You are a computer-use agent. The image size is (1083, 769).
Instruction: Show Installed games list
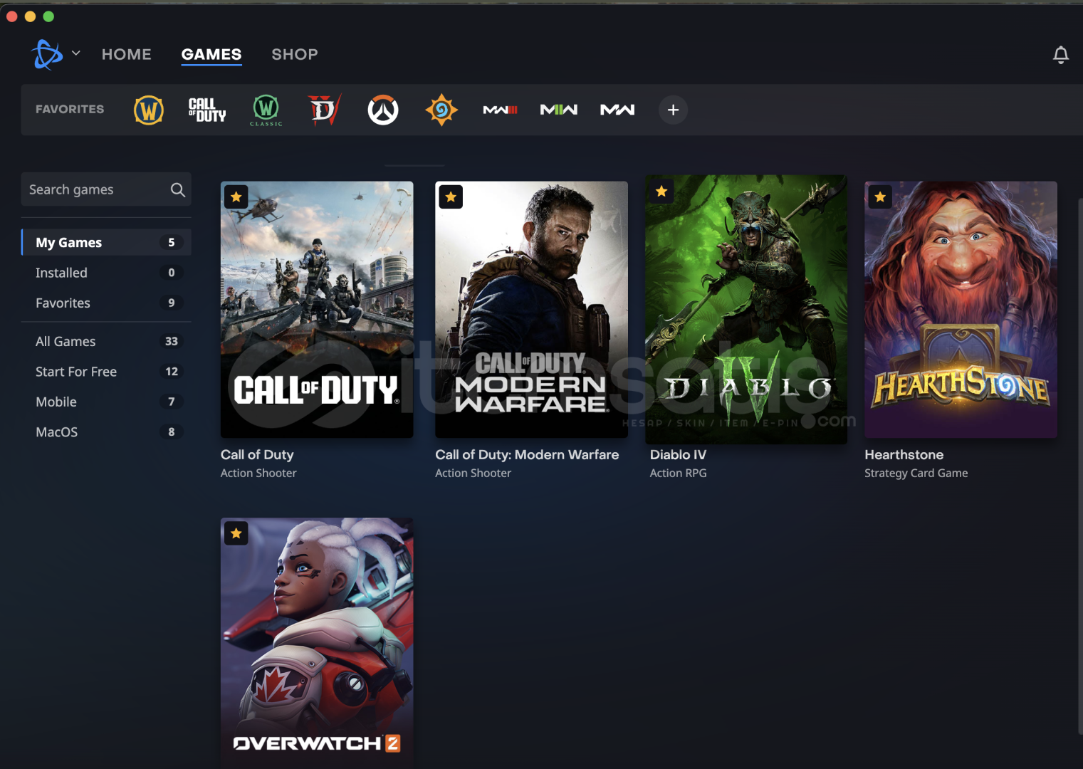click(x=106, y=273)
